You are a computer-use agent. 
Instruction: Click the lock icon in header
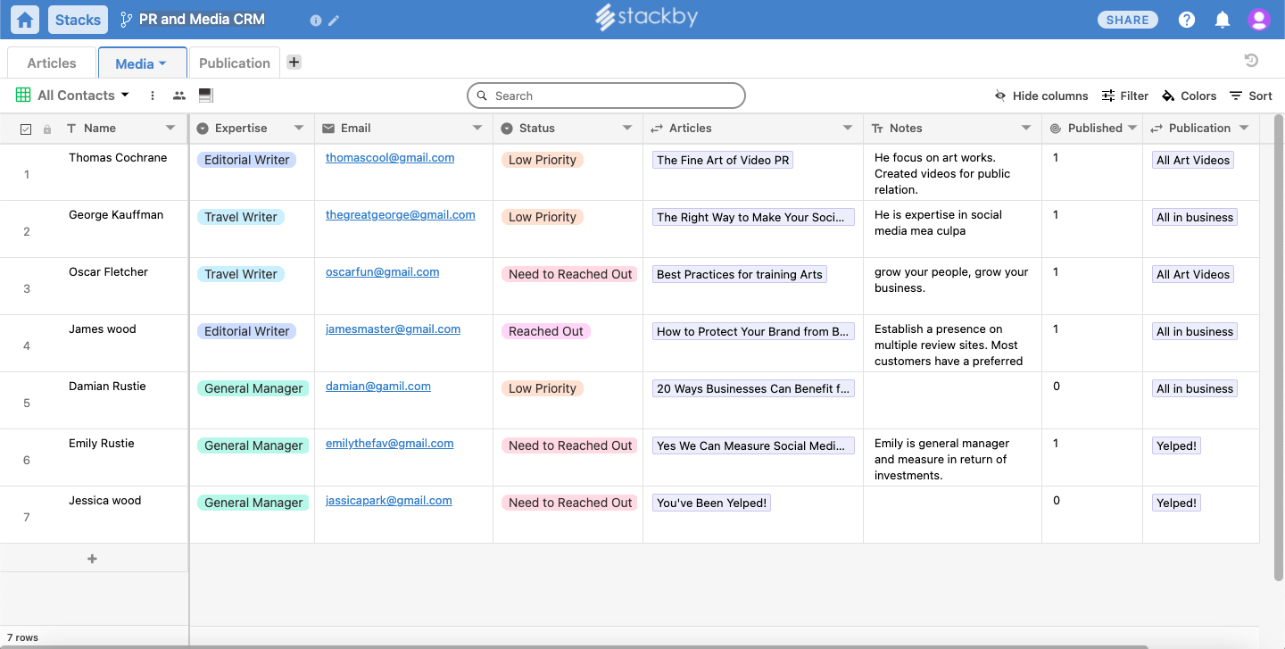click(47, 129)
